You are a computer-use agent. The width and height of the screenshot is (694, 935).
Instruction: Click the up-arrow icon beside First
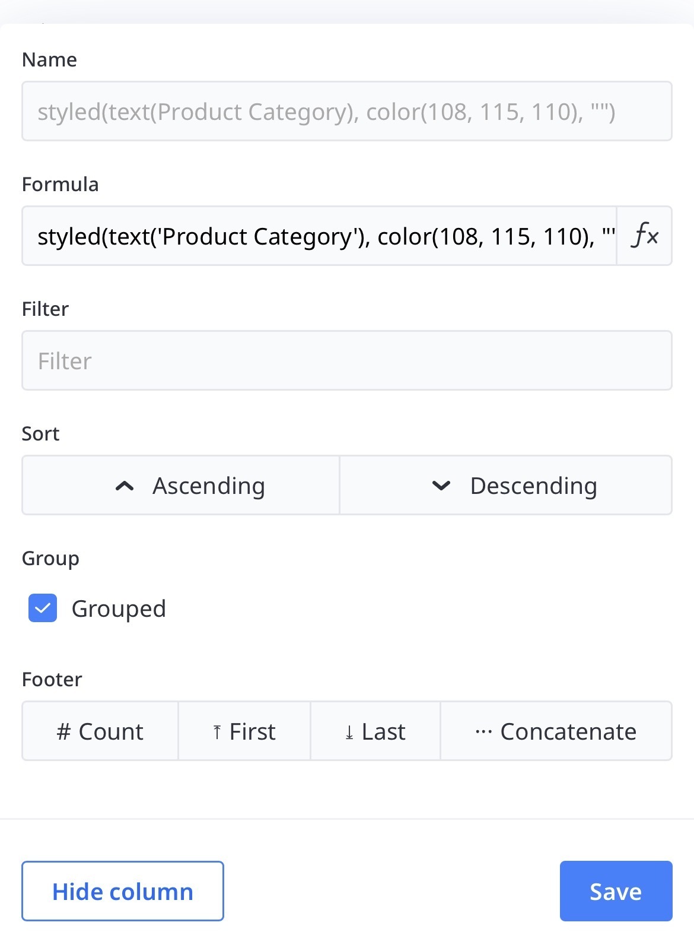(x=217, y=732)
